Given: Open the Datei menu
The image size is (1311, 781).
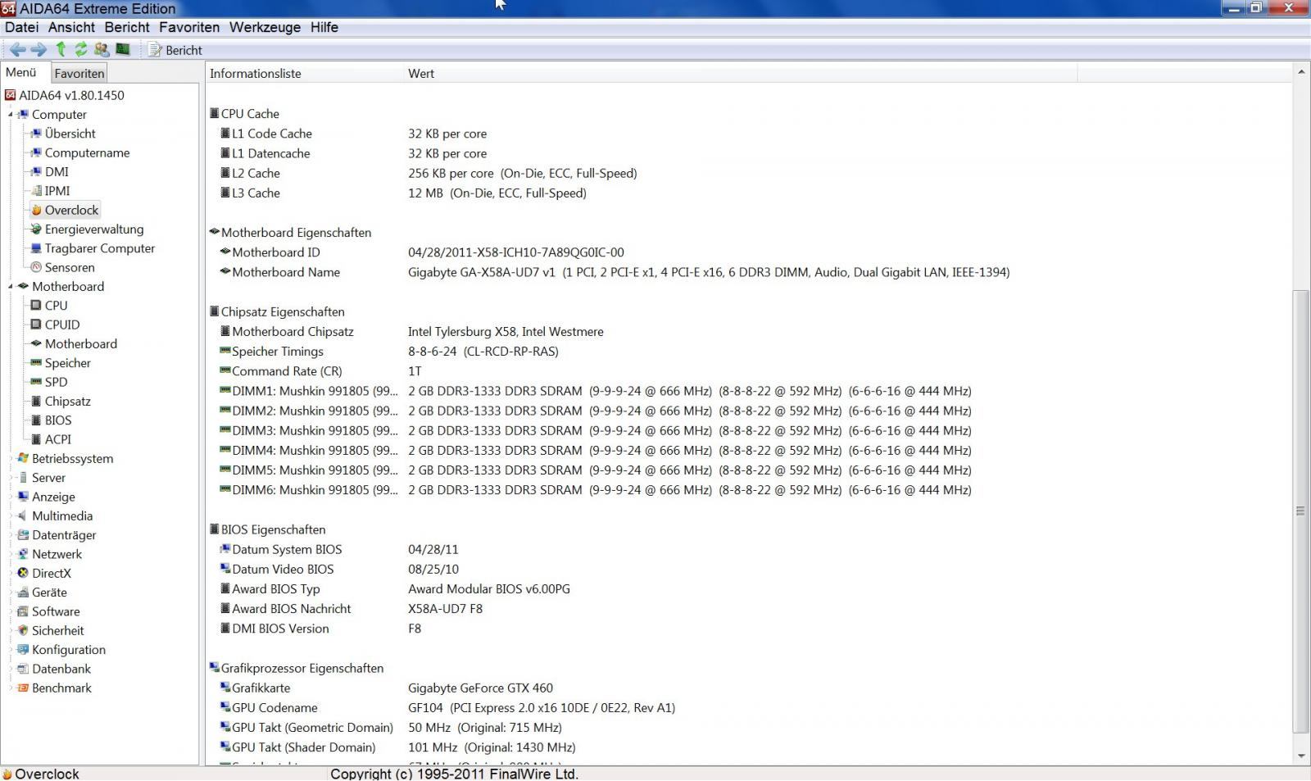Looking at the screenshot, I should [21, 27].
